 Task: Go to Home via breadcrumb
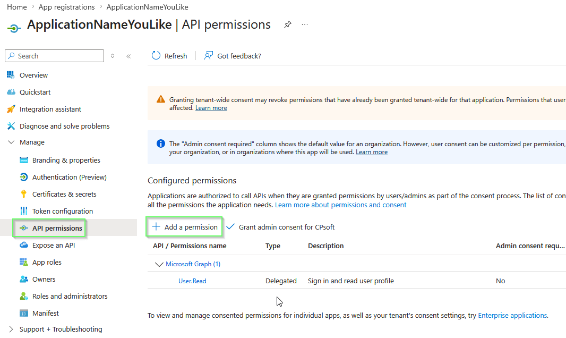[16, 7]
